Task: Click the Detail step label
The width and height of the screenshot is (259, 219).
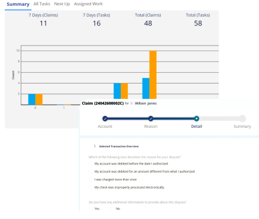Action: 196,126
